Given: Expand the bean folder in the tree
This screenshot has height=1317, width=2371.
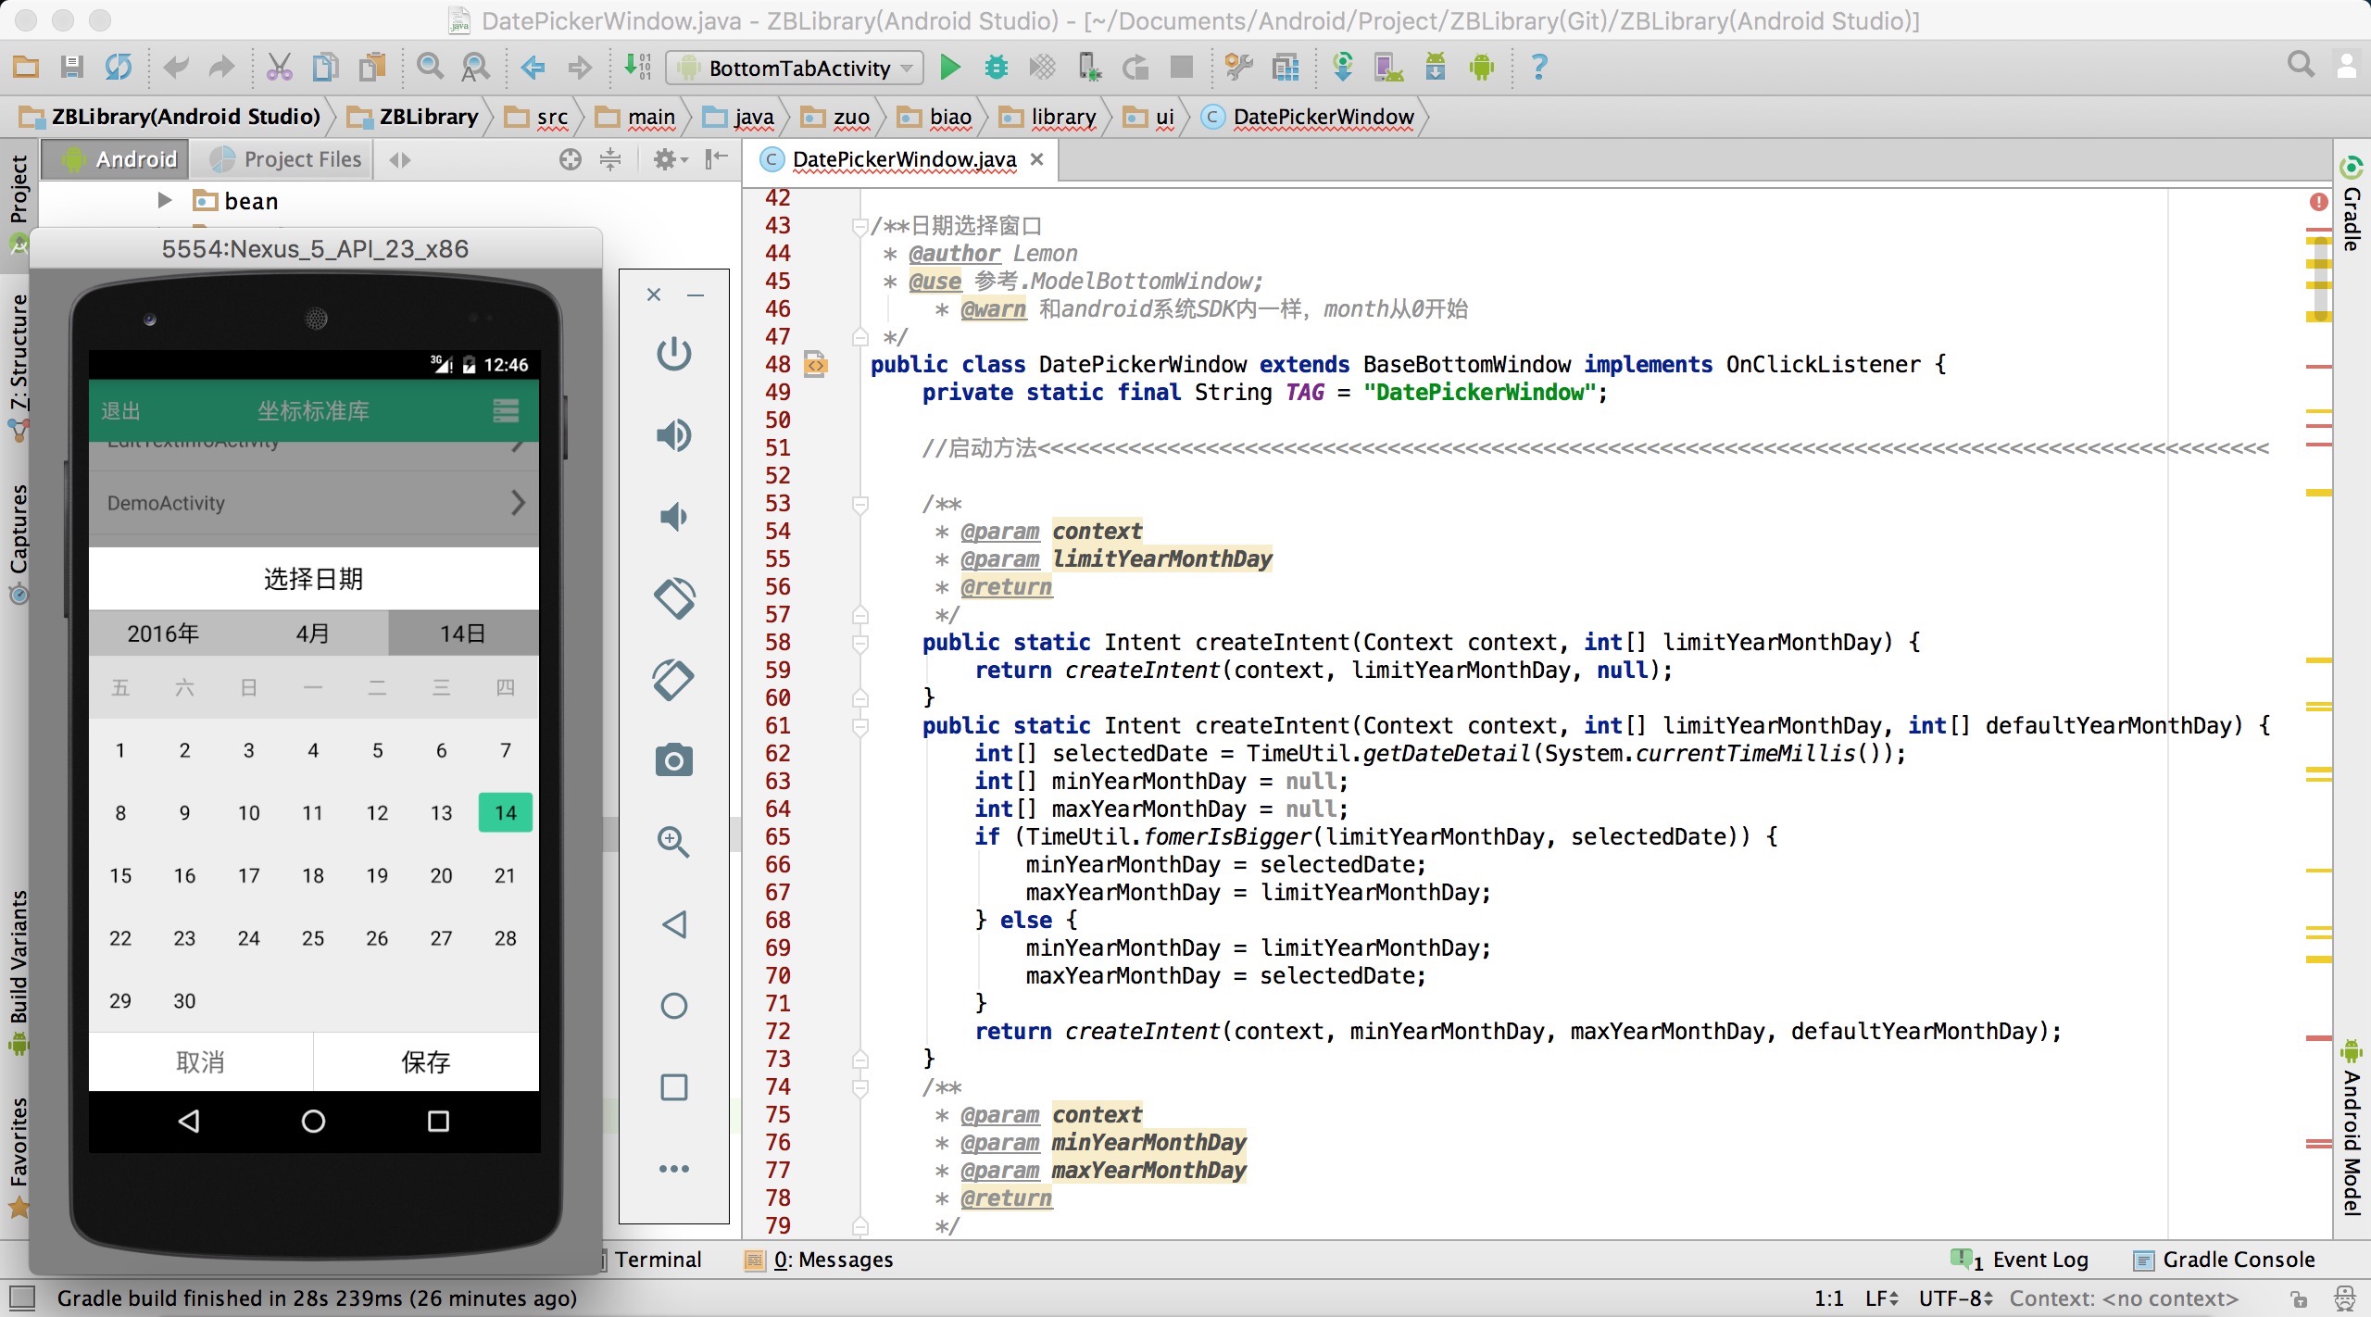Looking at the screenshot, I should [x=165, y=200].
